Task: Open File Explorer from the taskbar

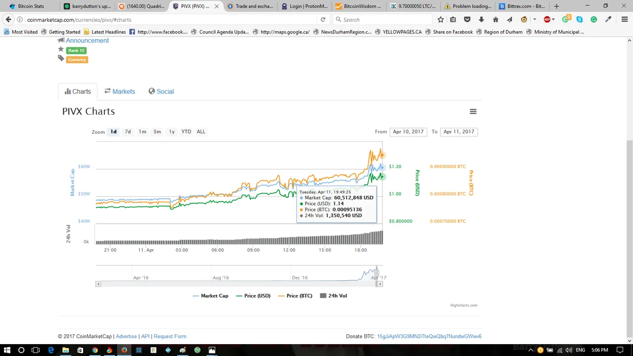Action: pos(65,350)
